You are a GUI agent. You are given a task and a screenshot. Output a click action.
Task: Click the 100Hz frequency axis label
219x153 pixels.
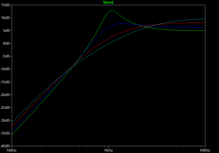point(12,150)
